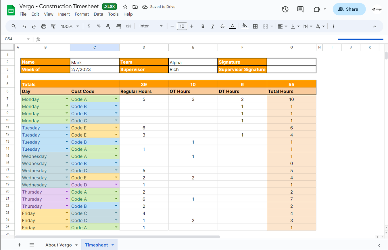
Task: Open Code D dropdown in row 19
Action: pyautogui.click(x=116, y=184)
